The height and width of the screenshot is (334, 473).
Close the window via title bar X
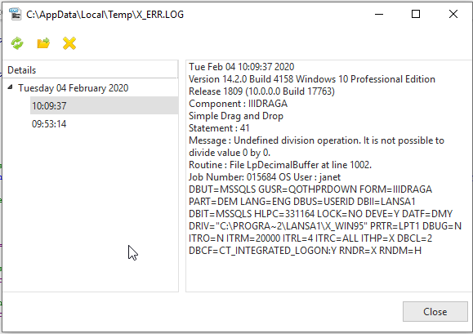453,14
